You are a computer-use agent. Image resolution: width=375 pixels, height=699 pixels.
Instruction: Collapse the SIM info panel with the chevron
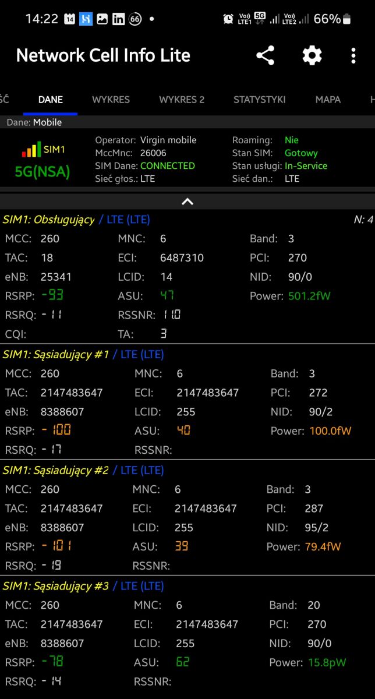(x=187, y=202)
